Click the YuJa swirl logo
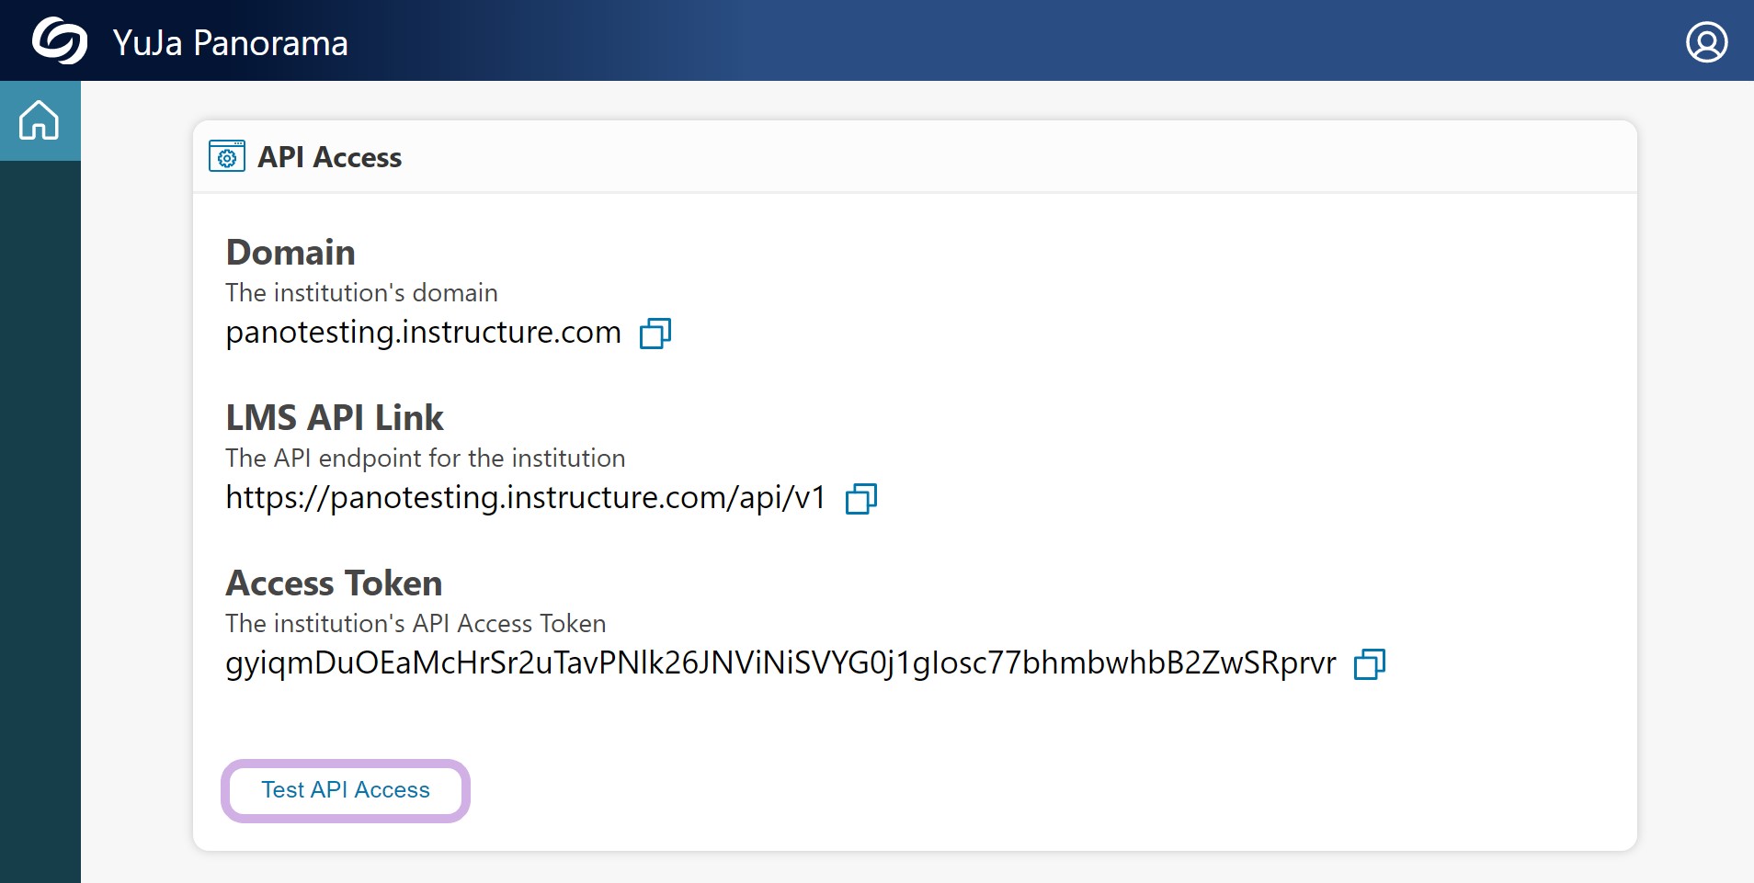The width and height of the screenshot is (1754, 883). point(60,41)
